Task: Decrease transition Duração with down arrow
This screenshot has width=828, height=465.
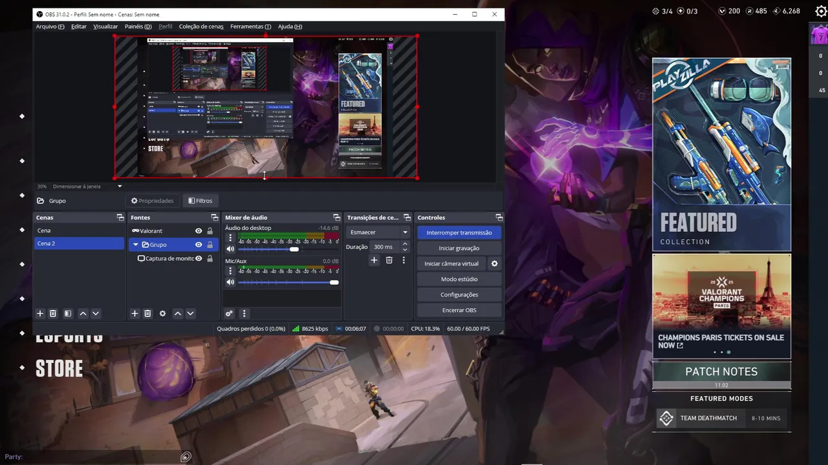Action: click(405, 249)
